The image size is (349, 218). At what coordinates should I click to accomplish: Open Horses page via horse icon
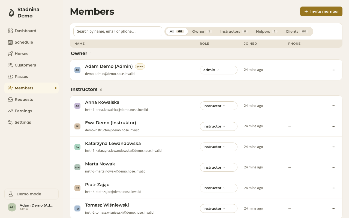click(10, 54)
